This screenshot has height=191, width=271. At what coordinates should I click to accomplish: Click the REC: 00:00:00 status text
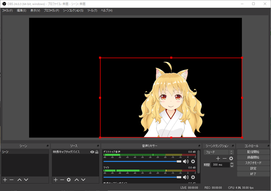pos(213,188)
